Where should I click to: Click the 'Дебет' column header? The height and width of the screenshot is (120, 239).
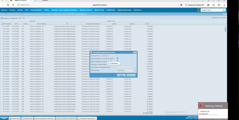coord(114,24)
